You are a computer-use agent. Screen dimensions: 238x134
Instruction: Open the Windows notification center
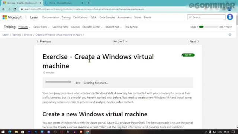click(x=233, y=132)
